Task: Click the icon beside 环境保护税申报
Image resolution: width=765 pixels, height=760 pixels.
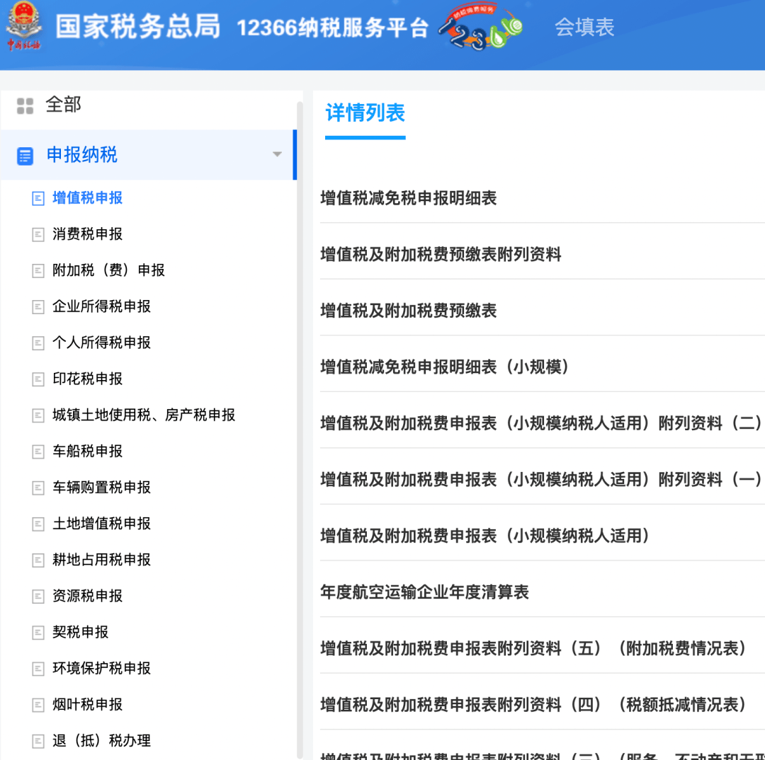Action: click(38, 668)
